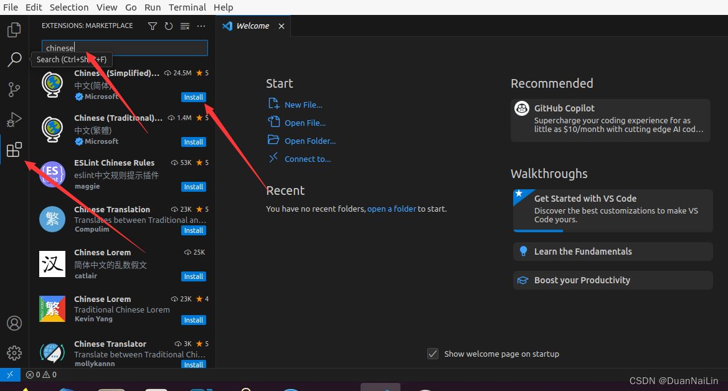Install Chinese Translation by Compulim
The width and height of the screenshot is (728, 391).
coord(194,230)
